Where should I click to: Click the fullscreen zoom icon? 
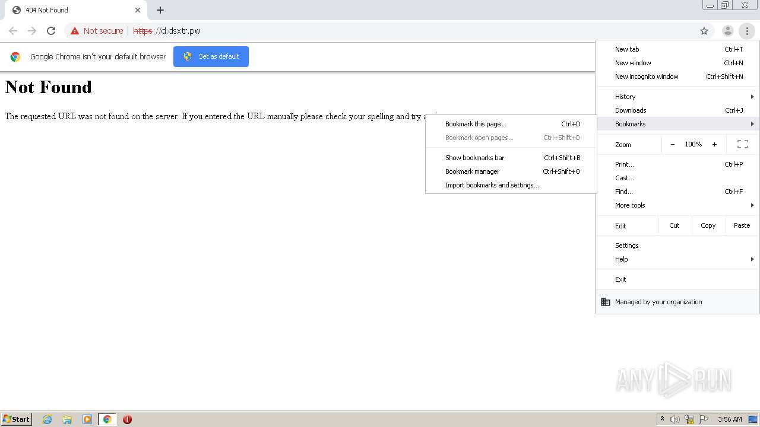742,144
